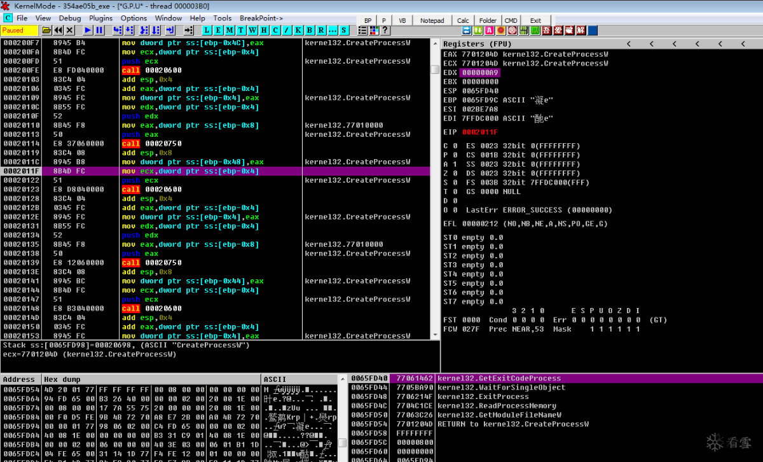Click the red 破 character icon
The width and height of the screenshot is (763, 462).
coord(569,30)
